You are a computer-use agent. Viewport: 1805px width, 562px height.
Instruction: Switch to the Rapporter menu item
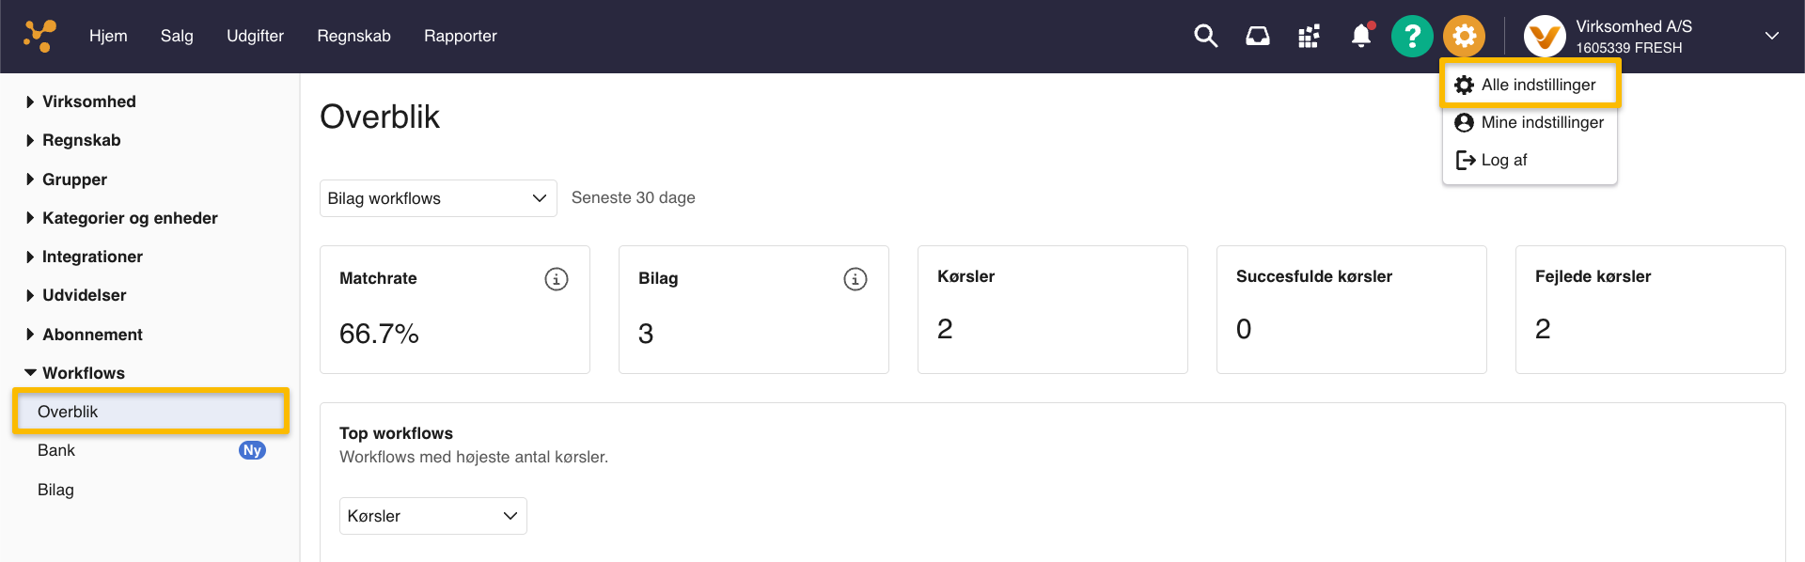point(460,36)
